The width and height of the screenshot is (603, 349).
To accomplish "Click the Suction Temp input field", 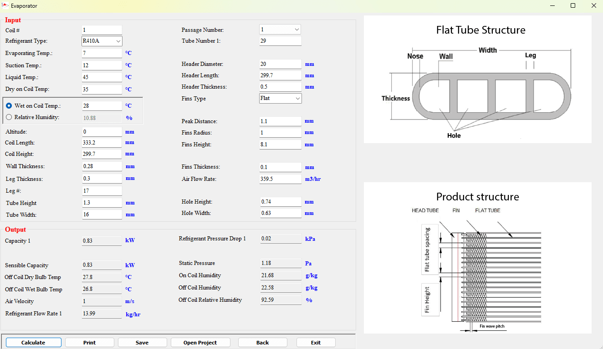I will click(102, 65).
